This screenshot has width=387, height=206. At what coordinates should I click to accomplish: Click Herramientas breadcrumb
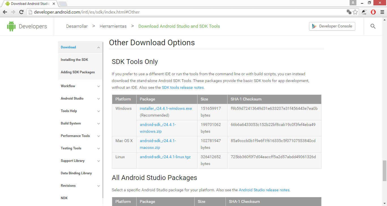(x=113, y=26)
